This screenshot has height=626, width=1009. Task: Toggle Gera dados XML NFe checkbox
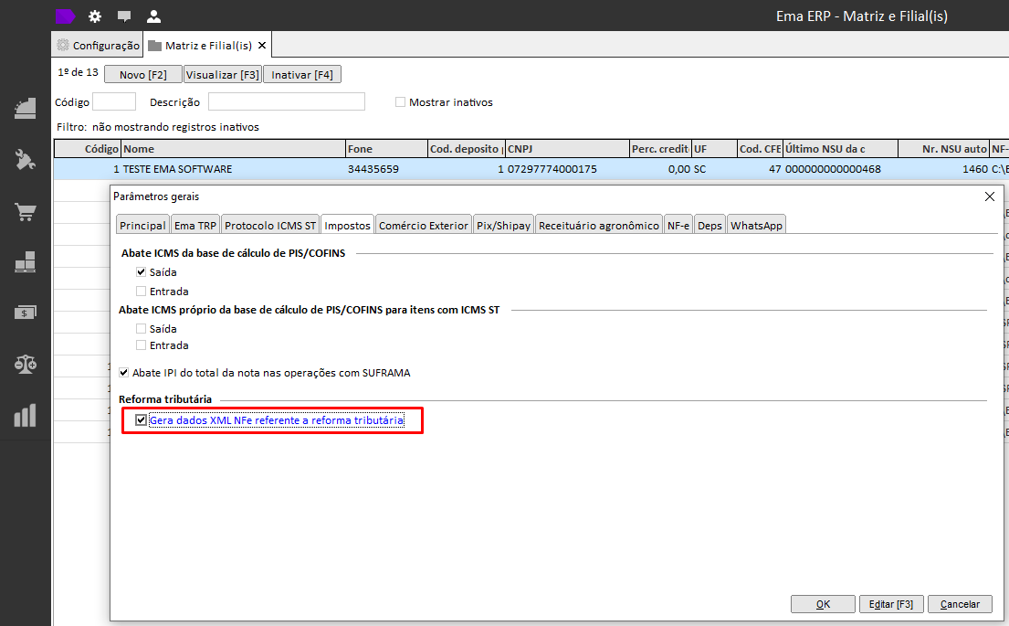pyautogui.click(x=142, y=420)
